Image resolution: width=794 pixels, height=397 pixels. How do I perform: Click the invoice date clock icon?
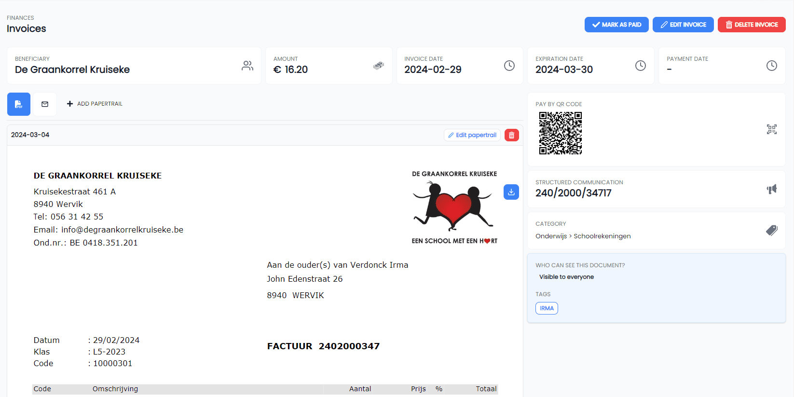[x=509, y=66]
